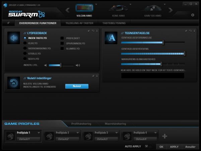This screenshot has height=151, width=201.
Task: Click the Profilplads 1 ROCCAT profile icon
Action: click(10, 136)
